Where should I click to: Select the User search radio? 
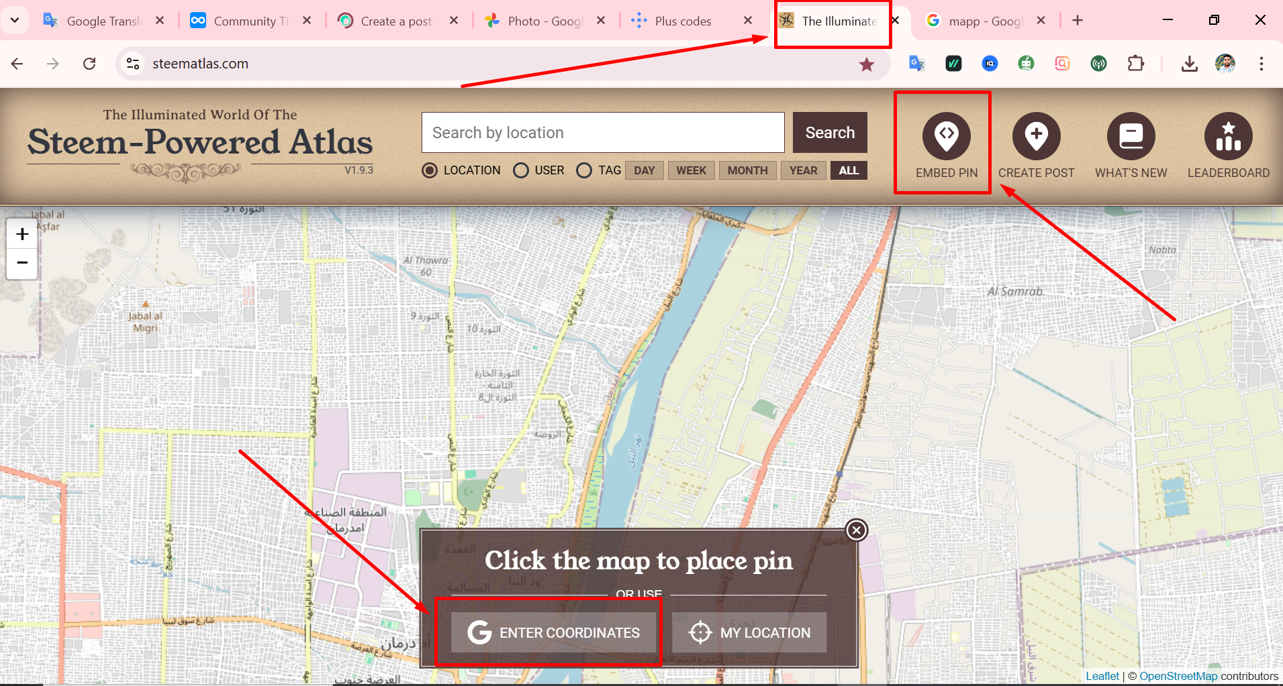point(521,170)
